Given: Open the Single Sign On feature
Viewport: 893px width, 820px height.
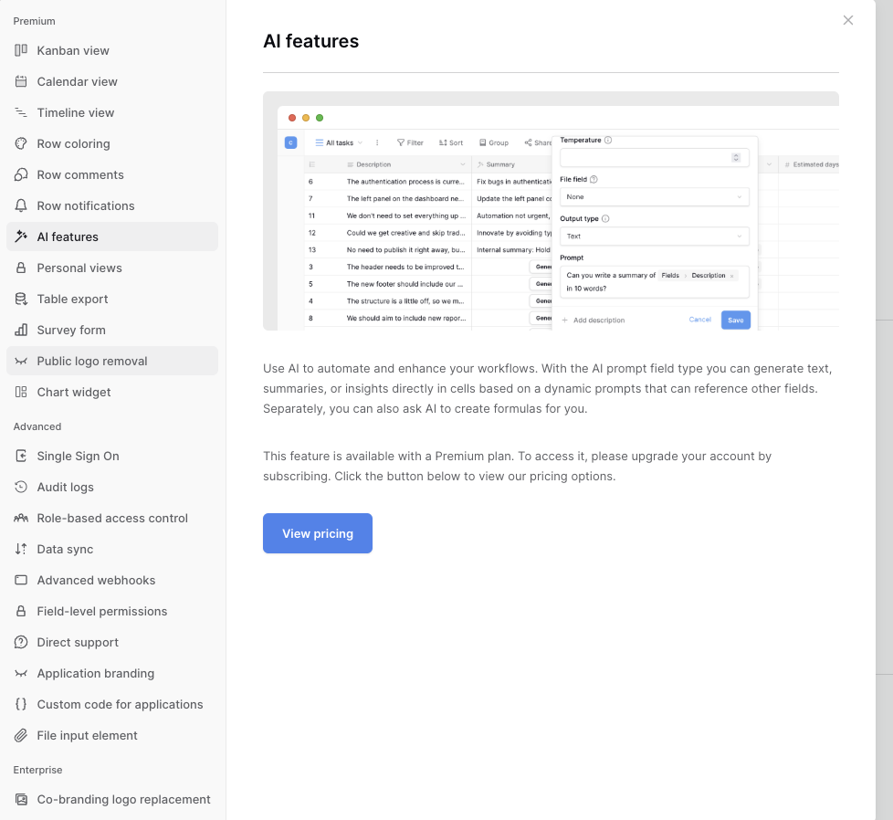Looking at the screenshot, I should tap(78, 456).
